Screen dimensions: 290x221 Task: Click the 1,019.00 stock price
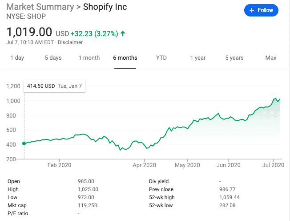pos(29,33)
